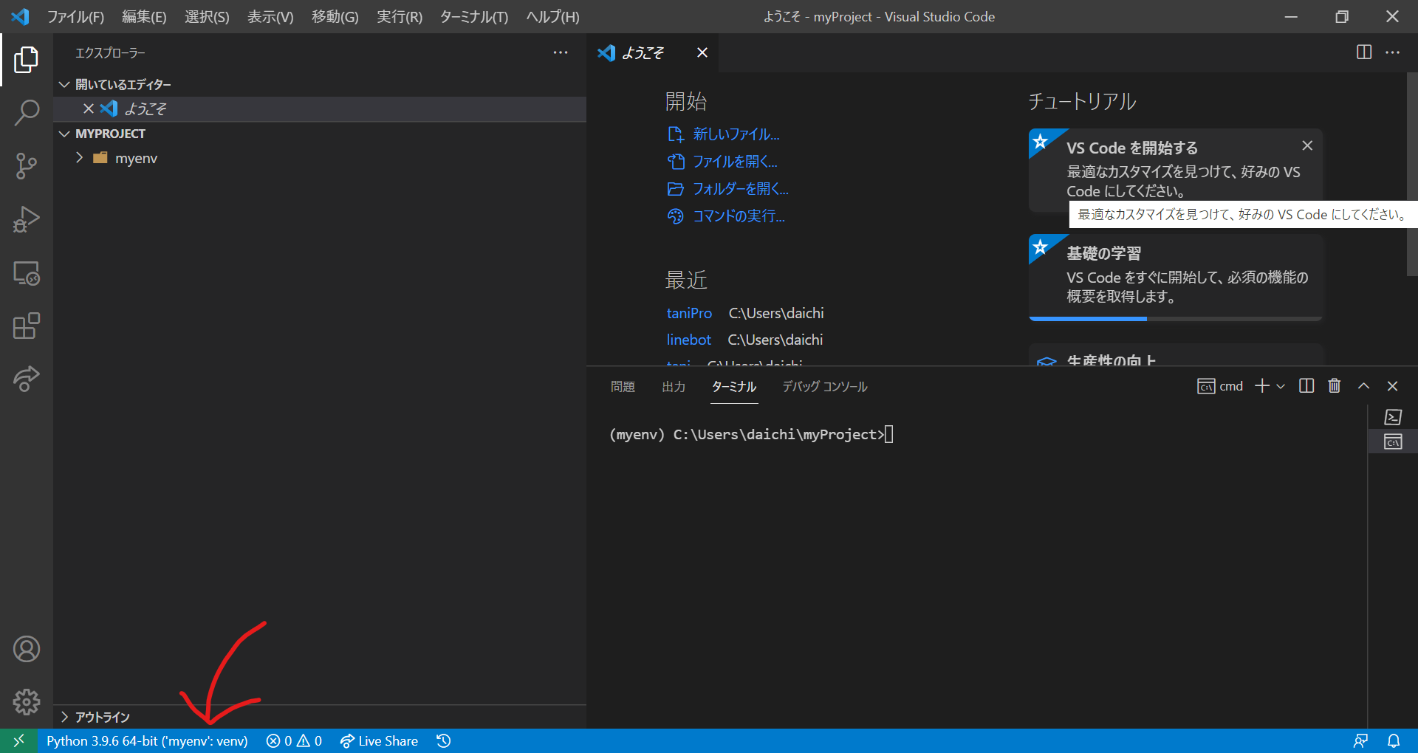Open the VS Code を開始する tutorial card
Image resolution: width=1418 pixels, height=753 pixels.
point(1175,170)
